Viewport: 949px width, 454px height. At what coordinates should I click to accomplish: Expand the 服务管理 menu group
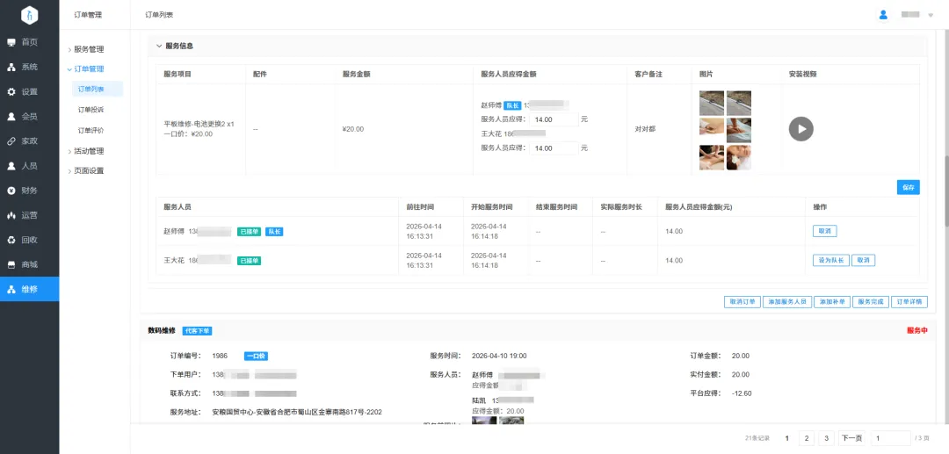coord(88,49)
